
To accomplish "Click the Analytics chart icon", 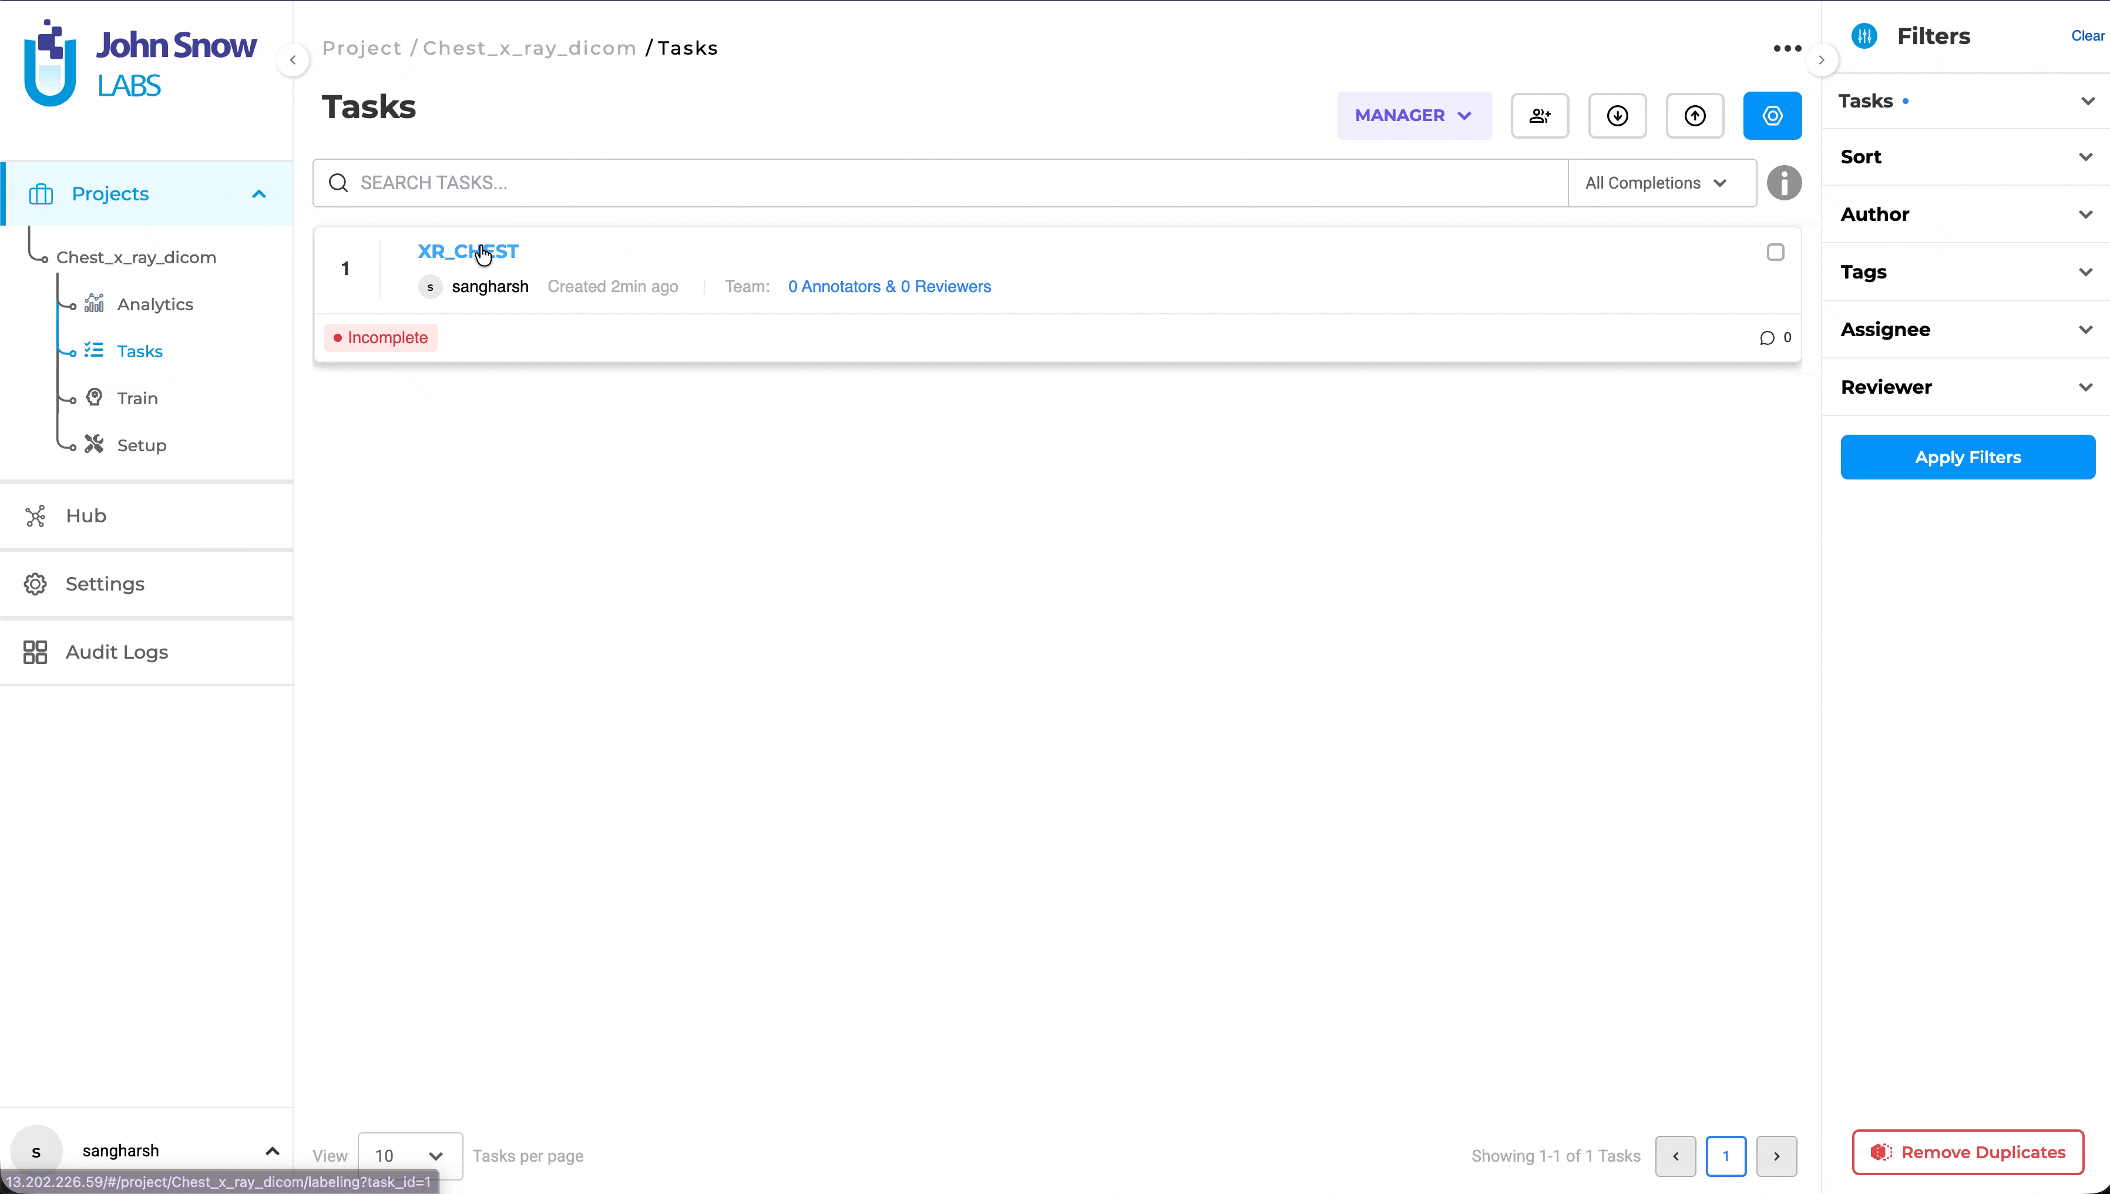I will (94, 303).
